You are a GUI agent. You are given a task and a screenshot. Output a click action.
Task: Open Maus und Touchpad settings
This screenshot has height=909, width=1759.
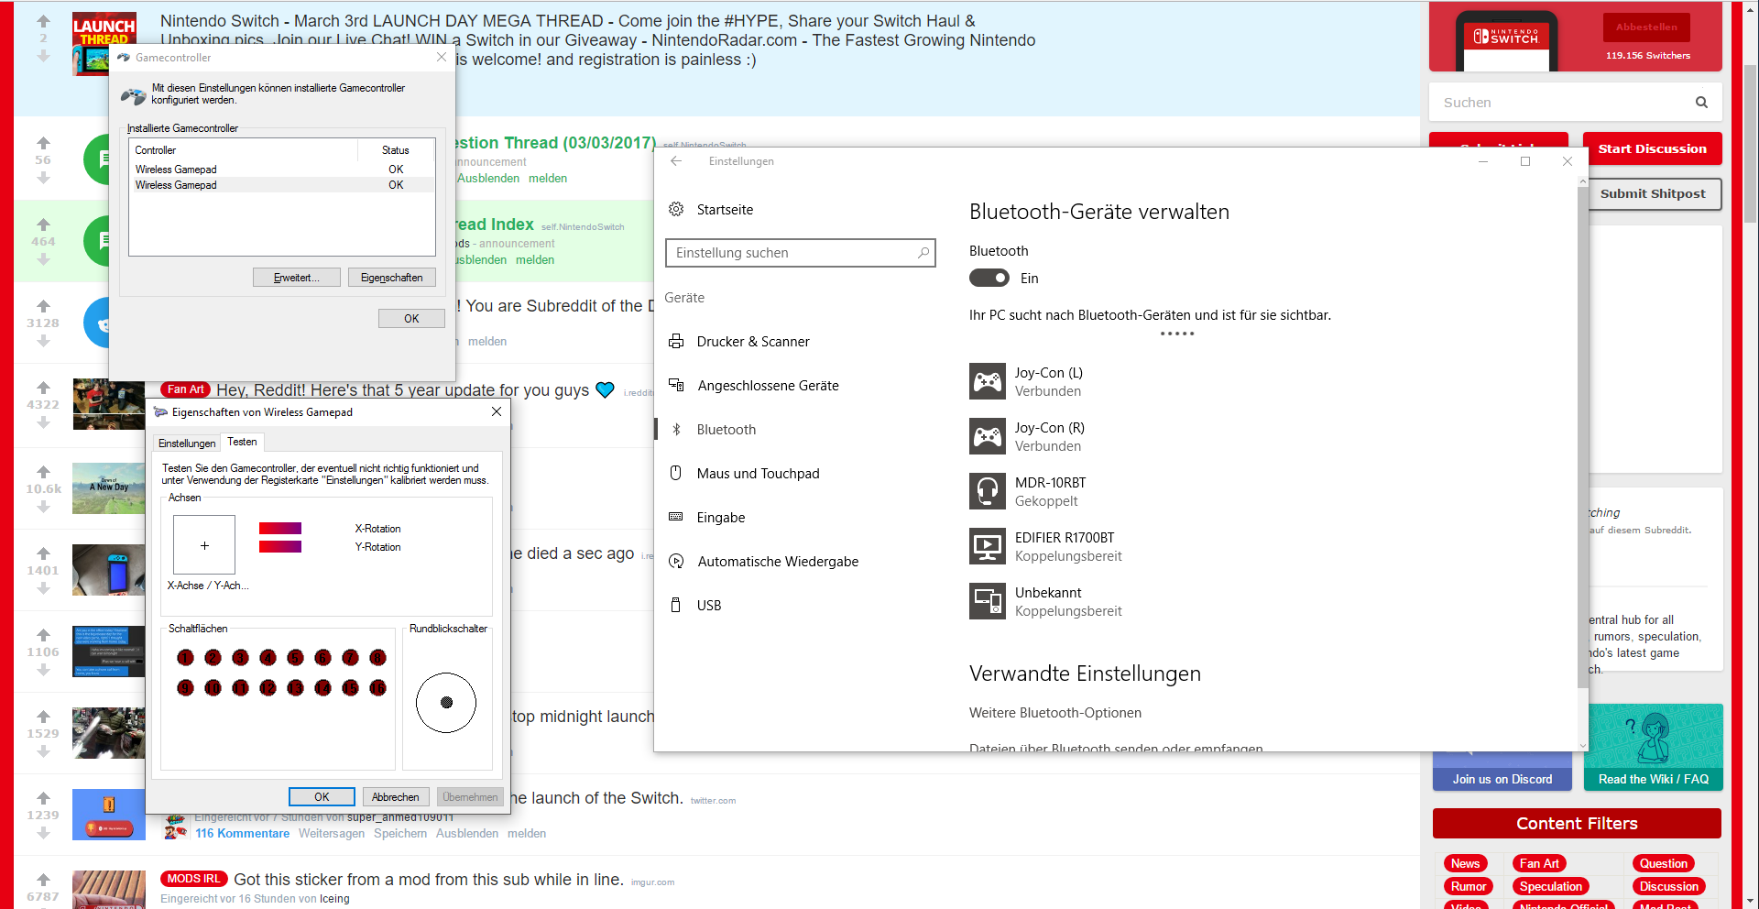pos(758,474)
